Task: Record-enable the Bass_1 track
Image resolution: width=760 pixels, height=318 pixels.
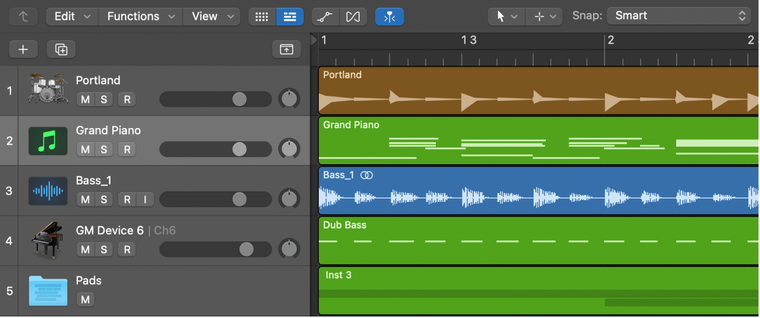Action: click(x=127, y=200)
